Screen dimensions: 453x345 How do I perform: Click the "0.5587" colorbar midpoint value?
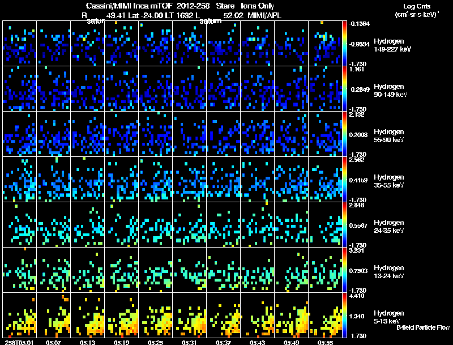(x=358, y=225)
